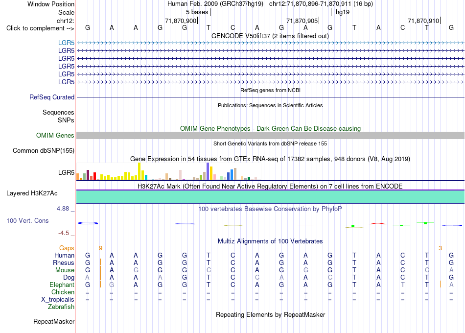This screenshot has height=333, width=465.
Task: Click coordinate marker 71,870,905
Action: [x=302, y=21]
